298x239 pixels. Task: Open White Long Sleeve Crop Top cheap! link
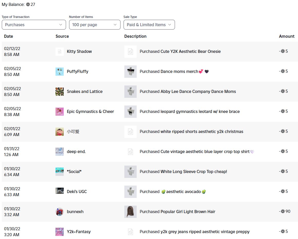[193, 171]
